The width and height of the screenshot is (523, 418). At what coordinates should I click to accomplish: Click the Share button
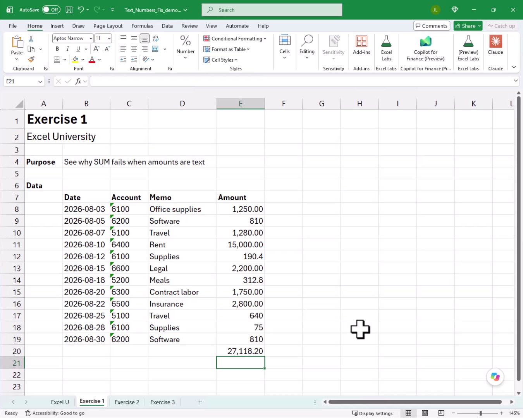(x=468, y=26)
